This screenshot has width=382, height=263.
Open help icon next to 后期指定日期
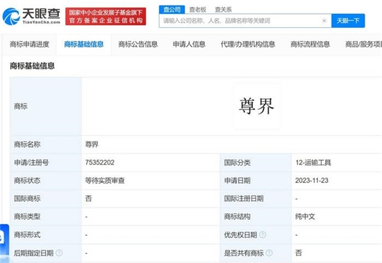[x=59, y=253]
